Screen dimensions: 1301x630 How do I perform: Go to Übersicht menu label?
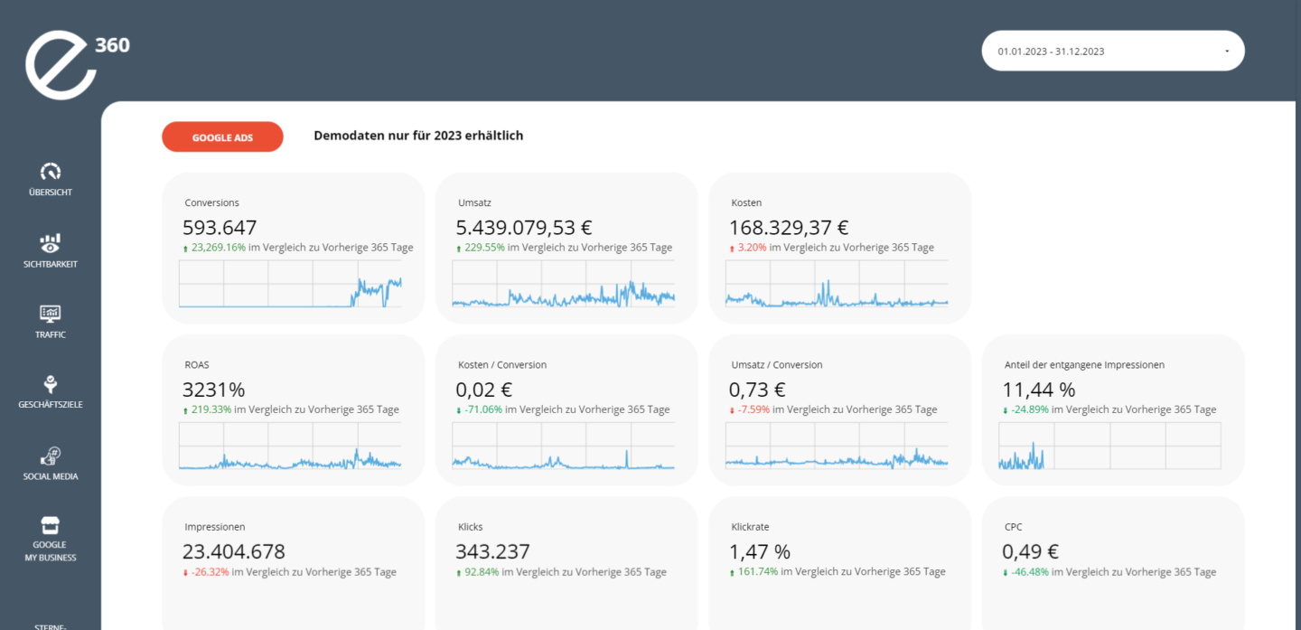point(51,193)
